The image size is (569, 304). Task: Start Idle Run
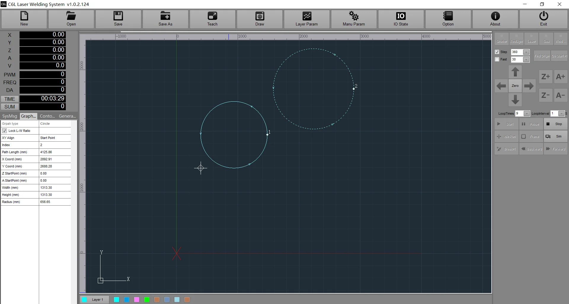pyautogui.click(x=506, y=136)
